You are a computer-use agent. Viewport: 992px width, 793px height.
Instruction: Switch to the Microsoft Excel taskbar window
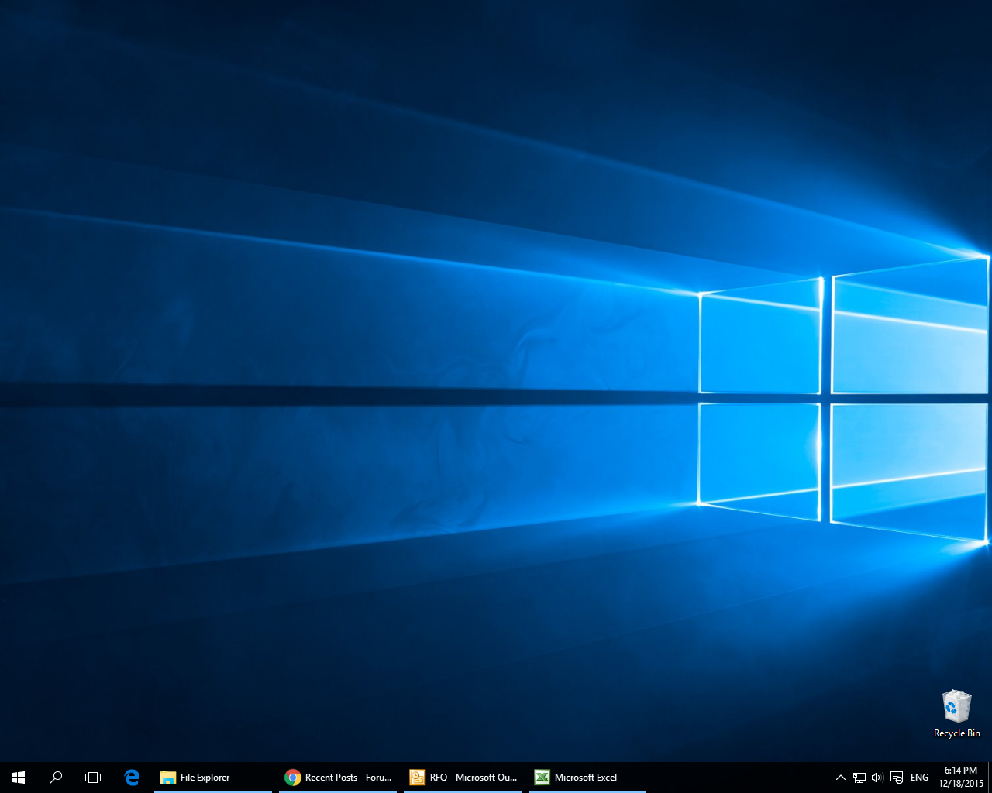(x=587, y=777)
